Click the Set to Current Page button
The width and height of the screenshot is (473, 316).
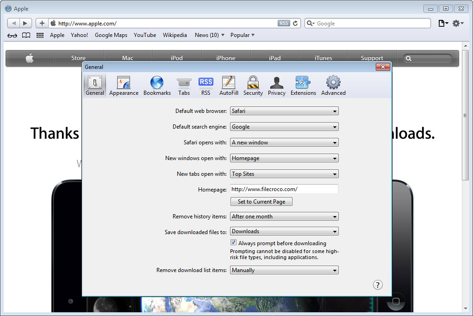coord(261,201)
